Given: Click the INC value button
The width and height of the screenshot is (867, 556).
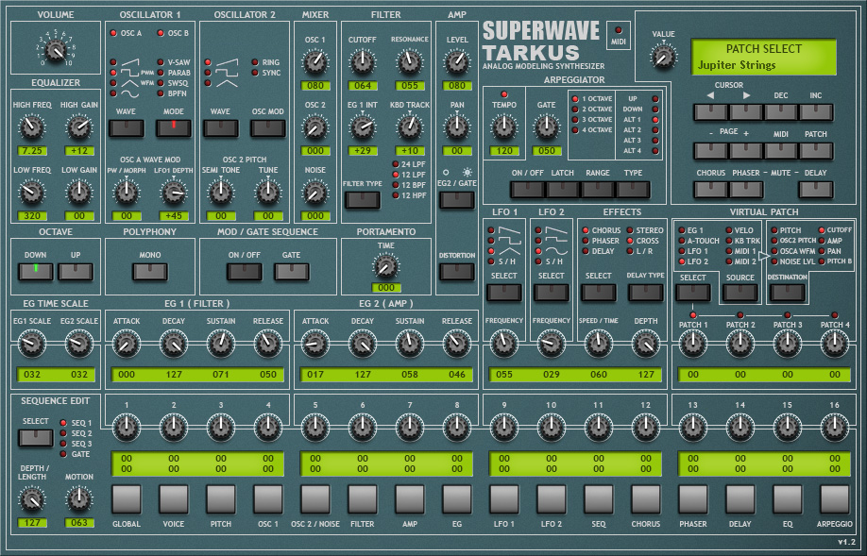Looking at the screenshot, I should coord(816,112).
